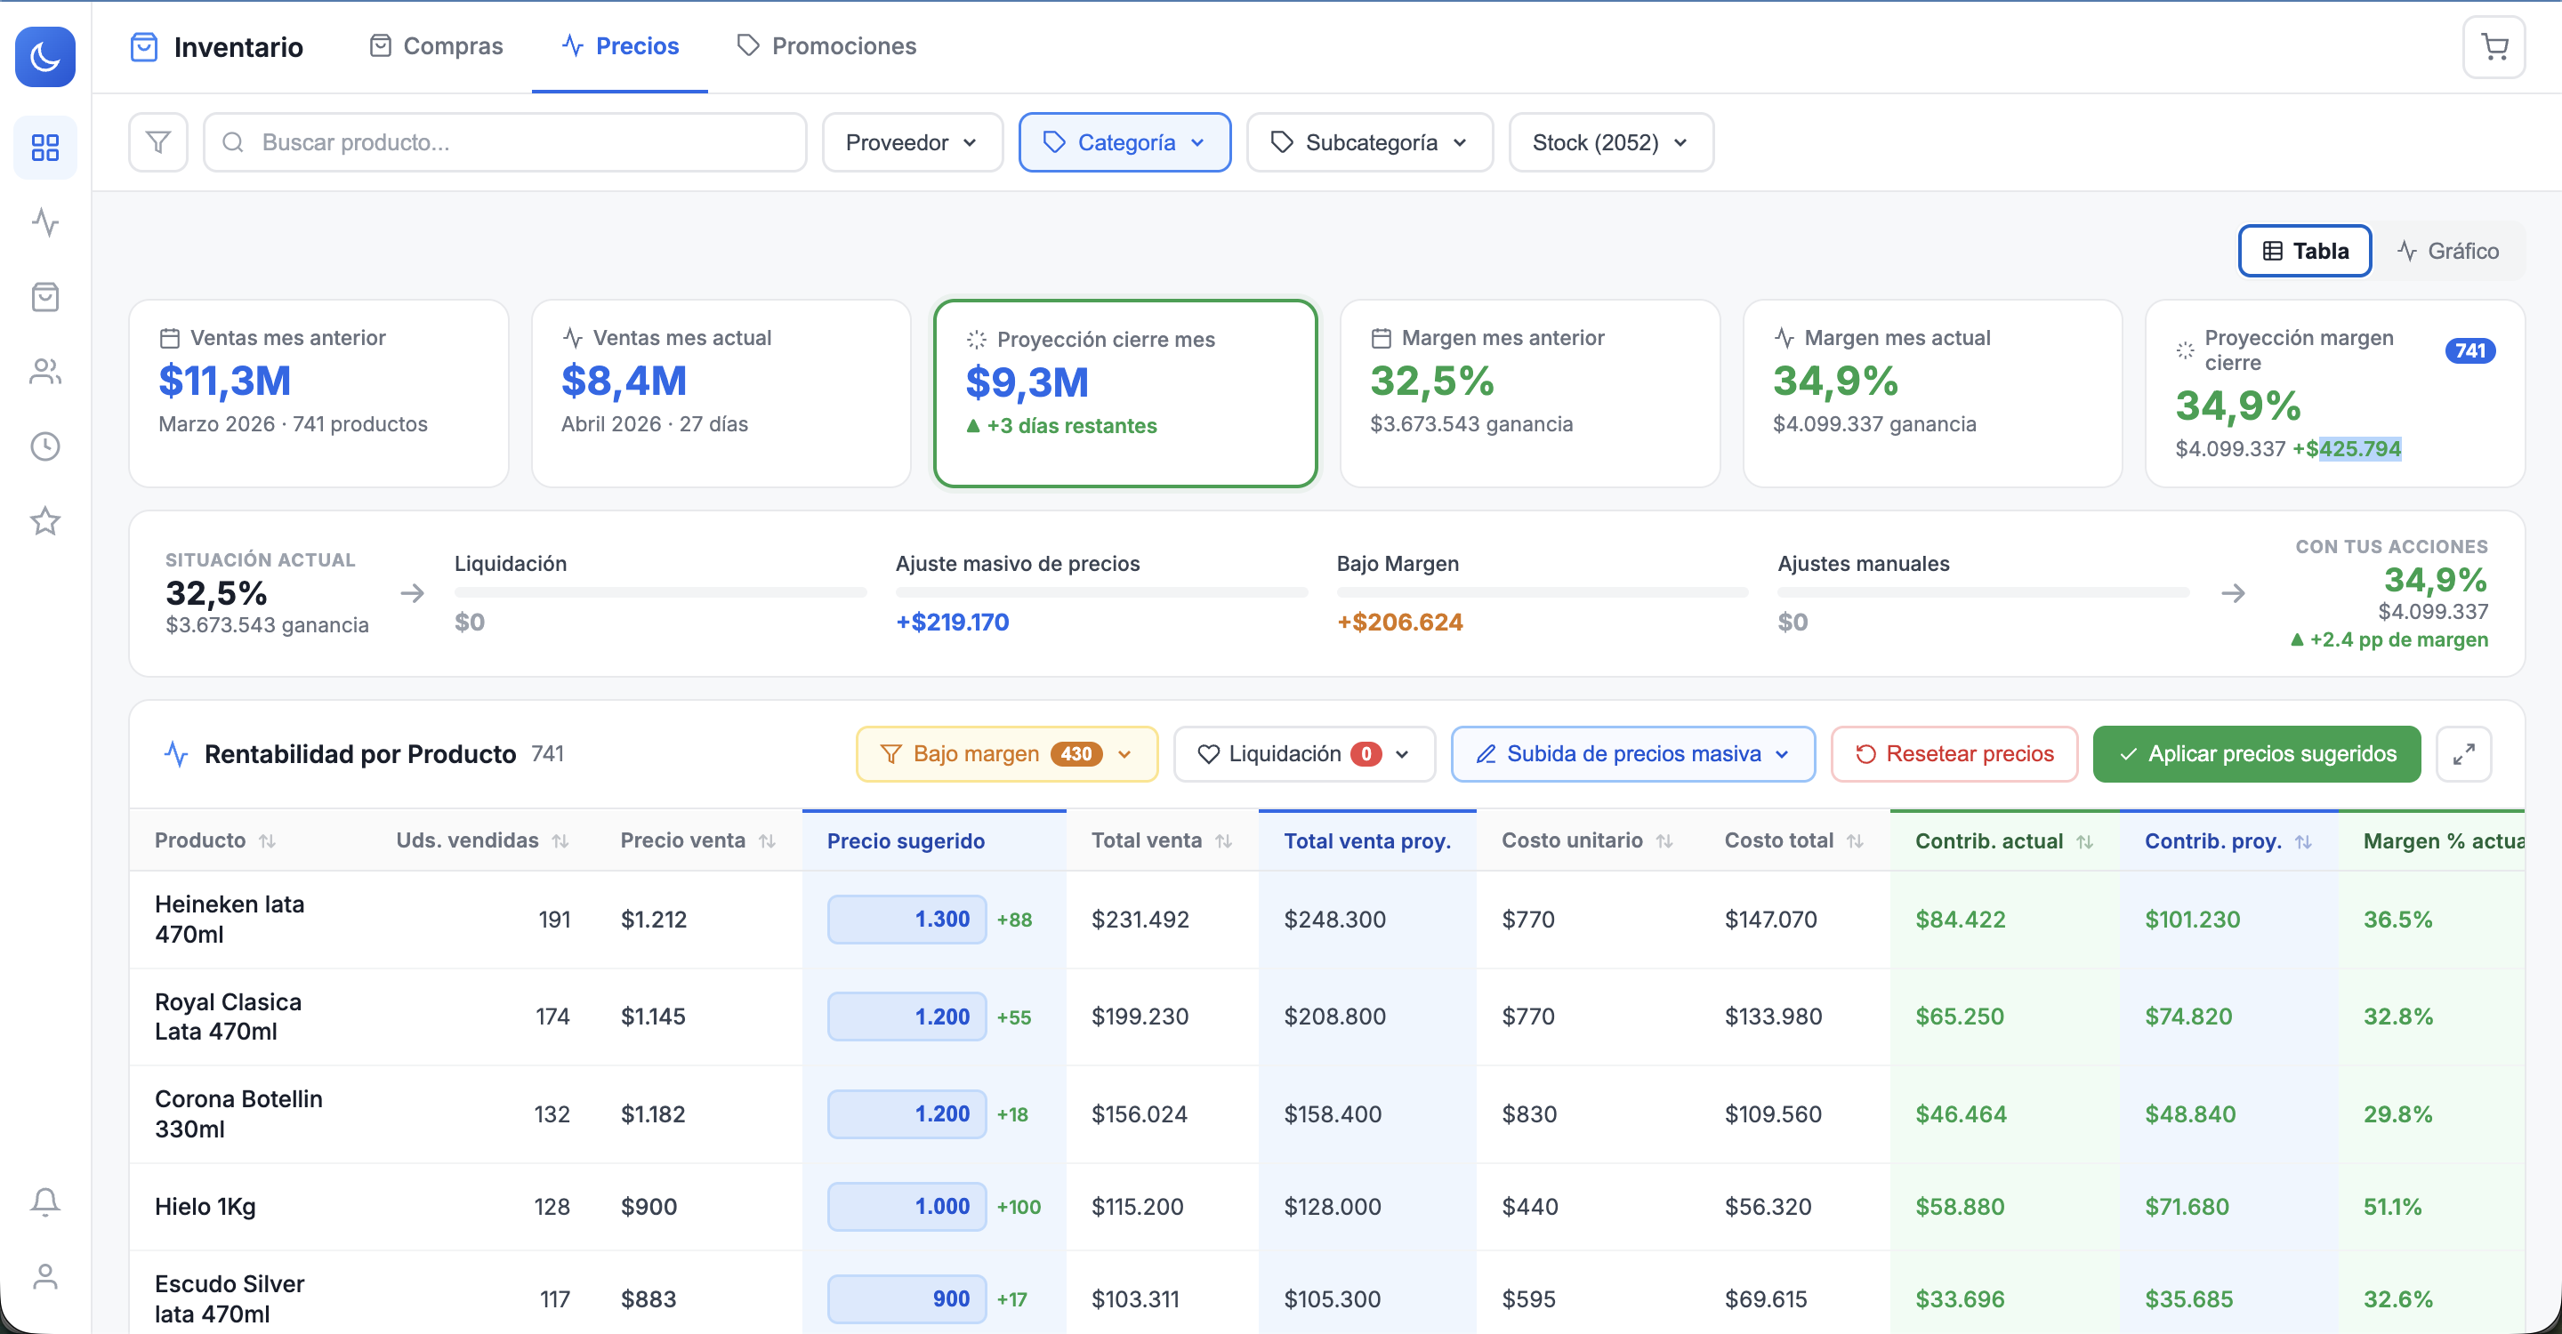2562x1334 pixels.
Task: Expand the table fullscreen icon
Action: click(x=2463, y=754)
